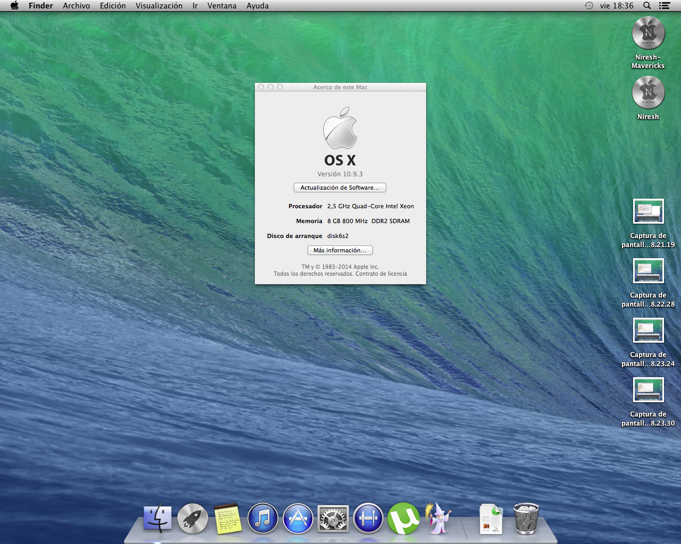Open the Trash in the Dock
This screenshot has height=544, width=681.
tap(526, 518)
